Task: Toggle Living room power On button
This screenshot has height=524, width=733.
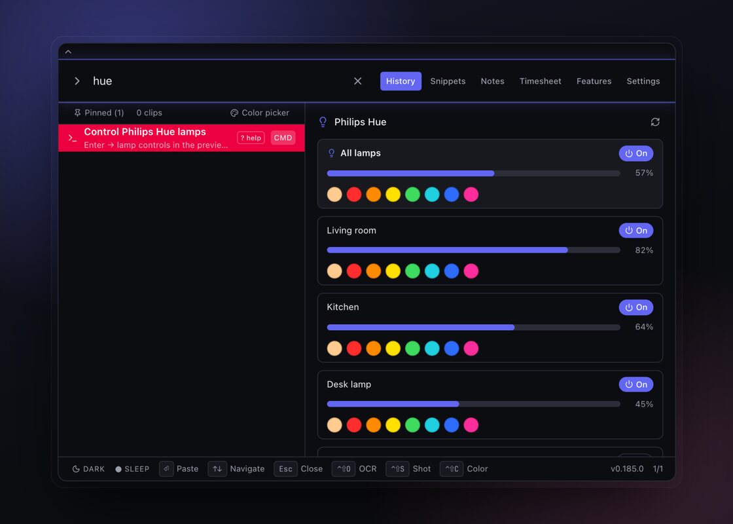Action: 635,230
